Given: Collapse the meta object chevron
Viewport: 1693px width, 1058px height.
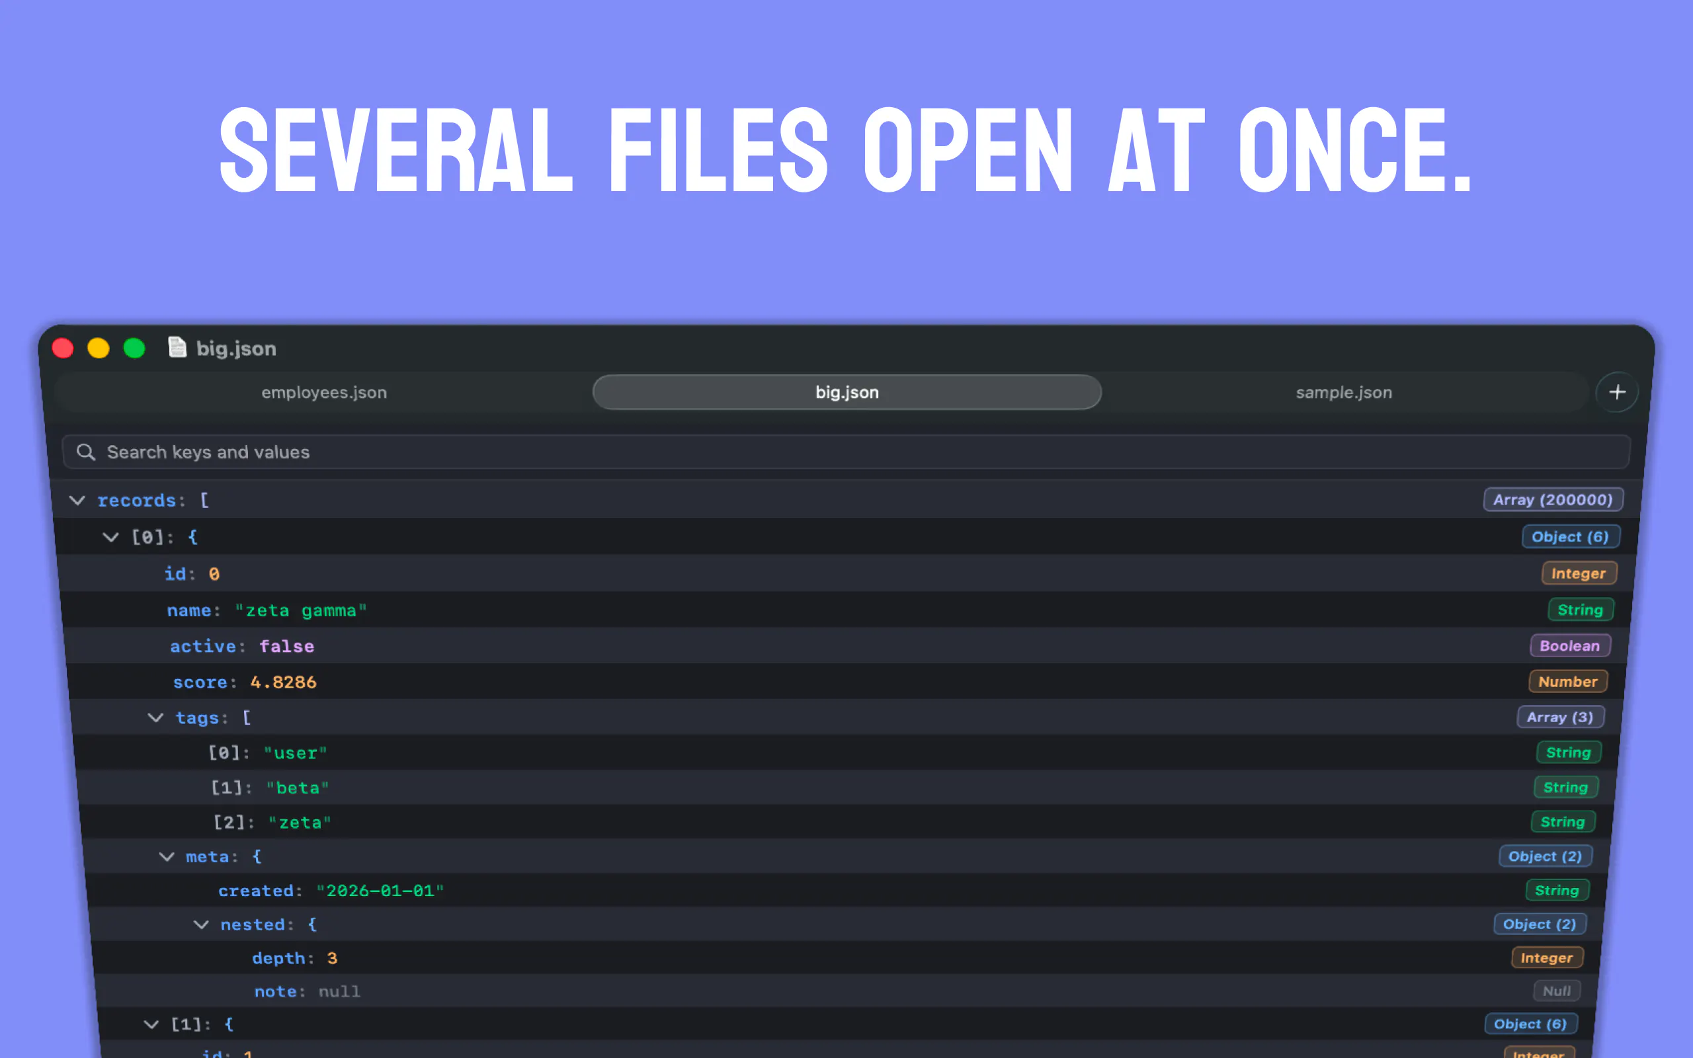Looking at the screenshot, I should coord(167,857).
